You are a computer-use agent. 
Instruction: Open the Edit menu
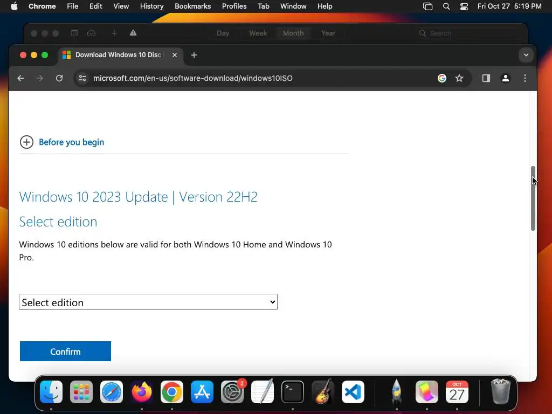96,6
